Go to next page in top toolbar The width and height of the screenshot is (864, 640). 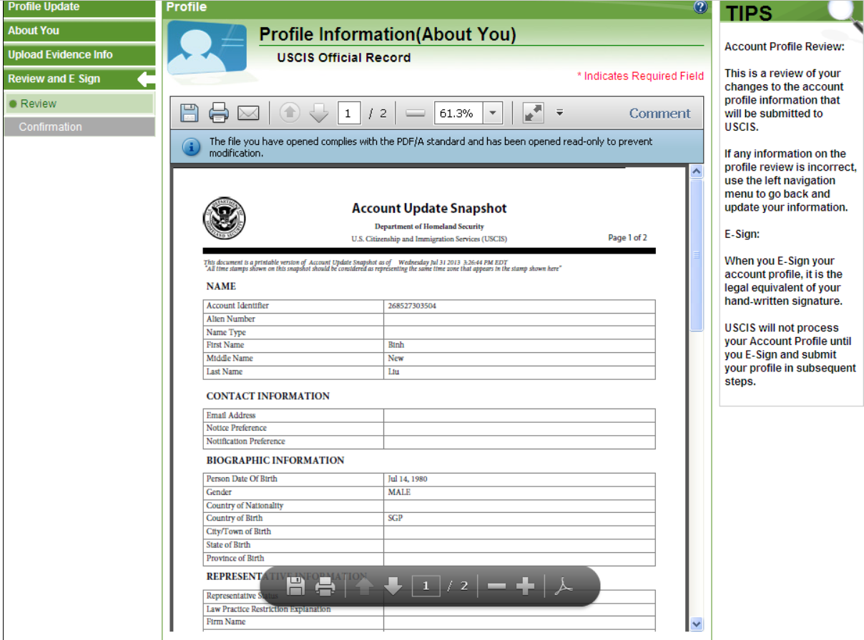coord(318,113)
